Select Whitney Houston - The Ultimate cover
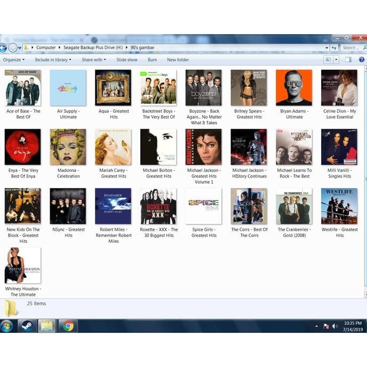The height and width of the screenshot is (367, 367). 23,266
